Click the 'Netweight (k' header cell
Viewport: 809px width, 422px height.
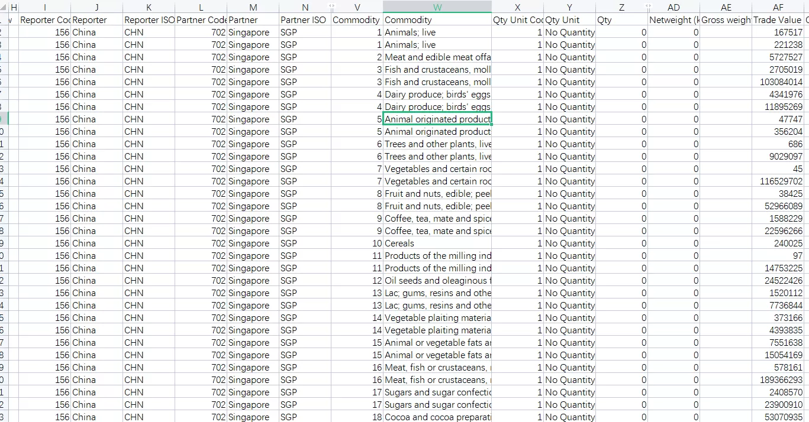pos(673,20)
